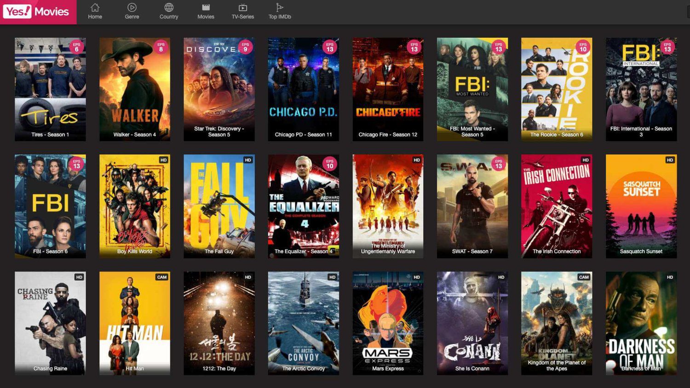The image size is (690, 388).
Task: Open She Is Conann poster
Action: pos(472,323)
